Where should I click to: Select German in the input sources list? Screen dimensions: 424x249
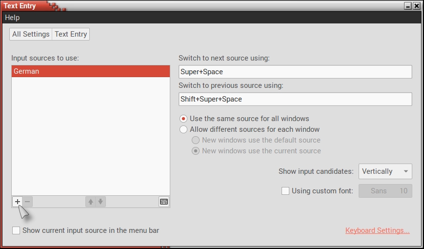pos(91,71)
